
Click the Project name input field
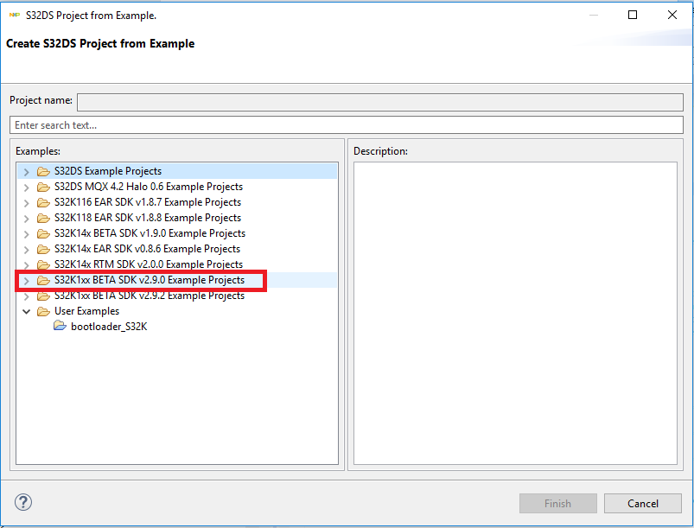(x=380, y=102)
